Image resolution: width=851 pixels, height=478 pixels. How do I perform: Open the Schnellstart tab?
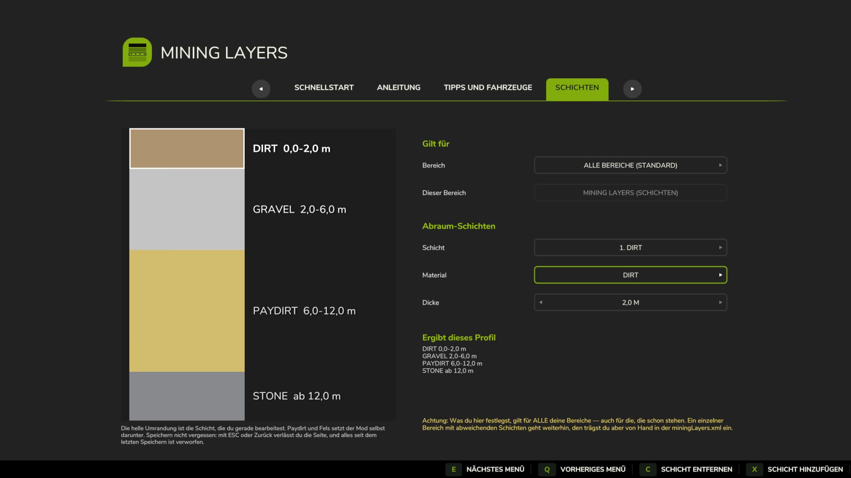click(324, 88)
